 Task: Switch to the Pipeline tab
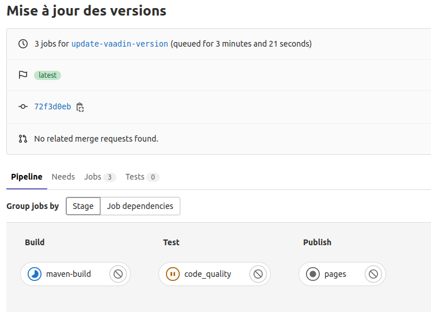27,177
